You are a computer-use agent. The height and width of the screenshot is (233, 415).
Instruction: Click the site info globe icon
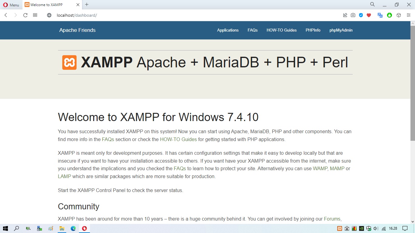(49, 15)
